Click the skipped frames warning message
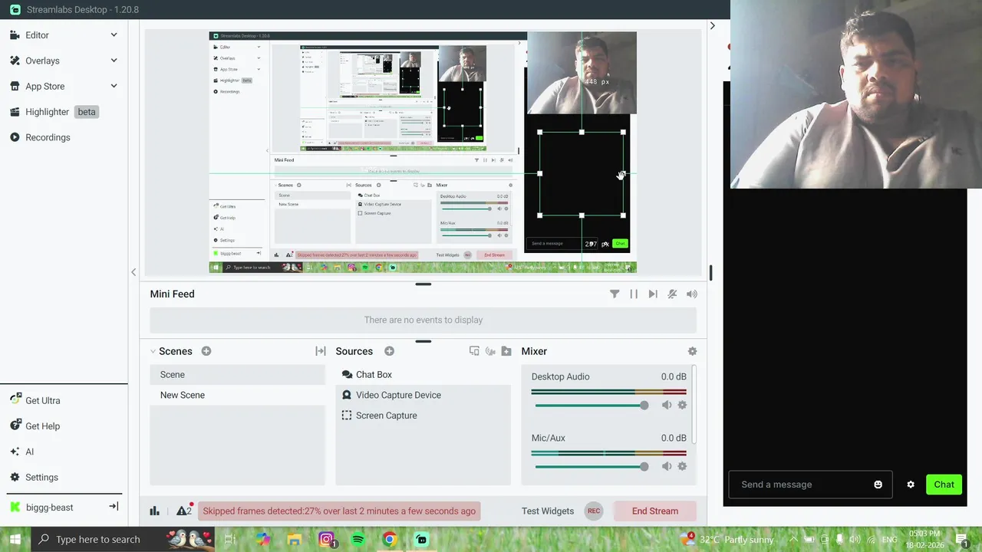 339,511
